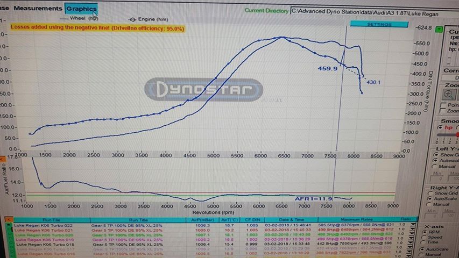Click the 1006.3 air pressure cell
Viewport: 459px width, 258px height.
pyautogui.click(x=202, y=226)
